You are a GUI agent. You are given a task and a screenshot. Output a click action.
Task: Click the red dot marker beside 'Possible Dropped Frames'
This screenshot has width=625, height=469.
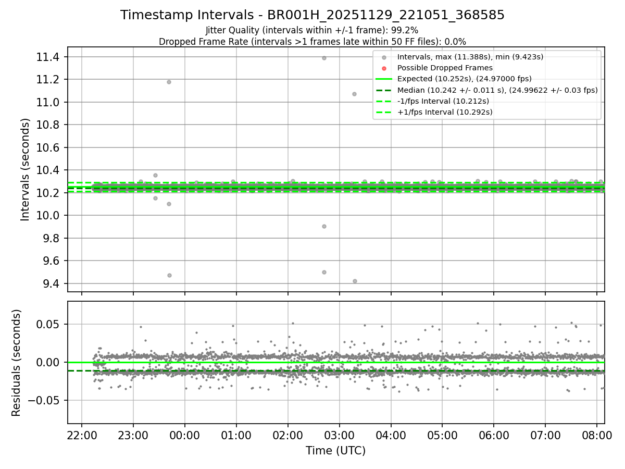(x=384, y=68)
